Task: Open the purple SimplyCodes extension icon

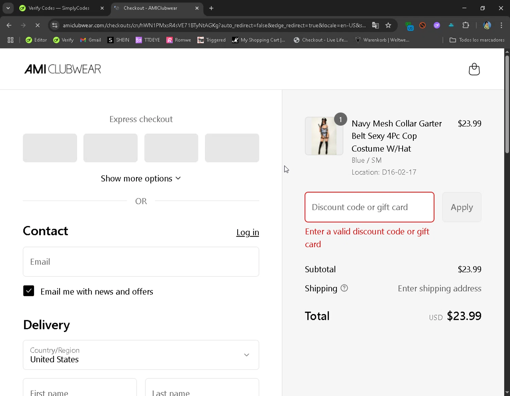Action: pos(437,25)
